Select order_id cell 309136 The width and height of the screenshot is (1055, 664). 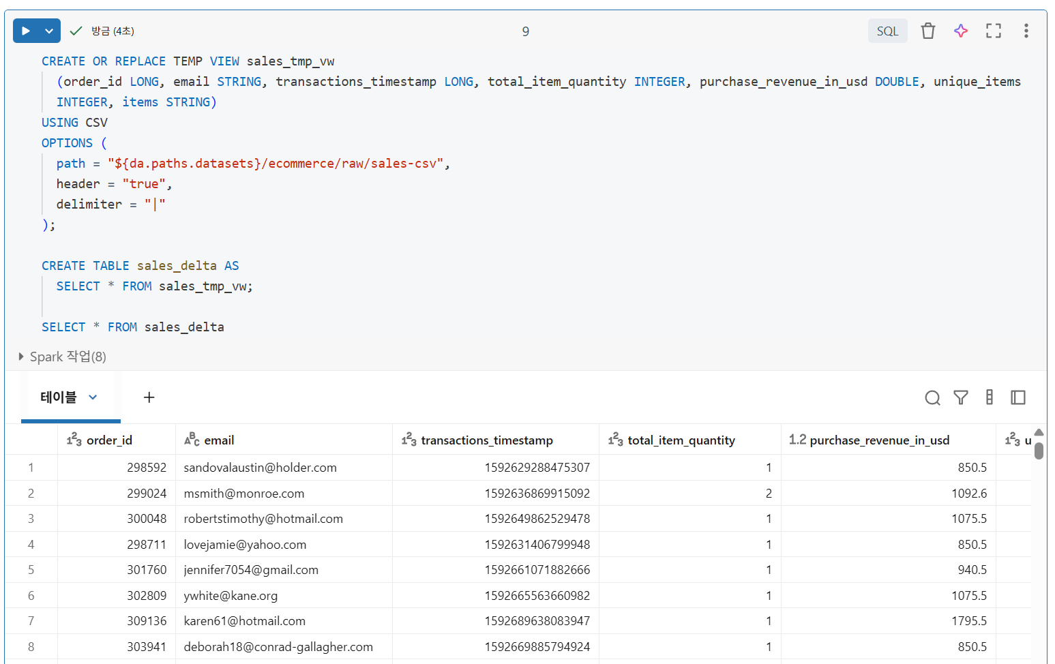click(117, 621)
